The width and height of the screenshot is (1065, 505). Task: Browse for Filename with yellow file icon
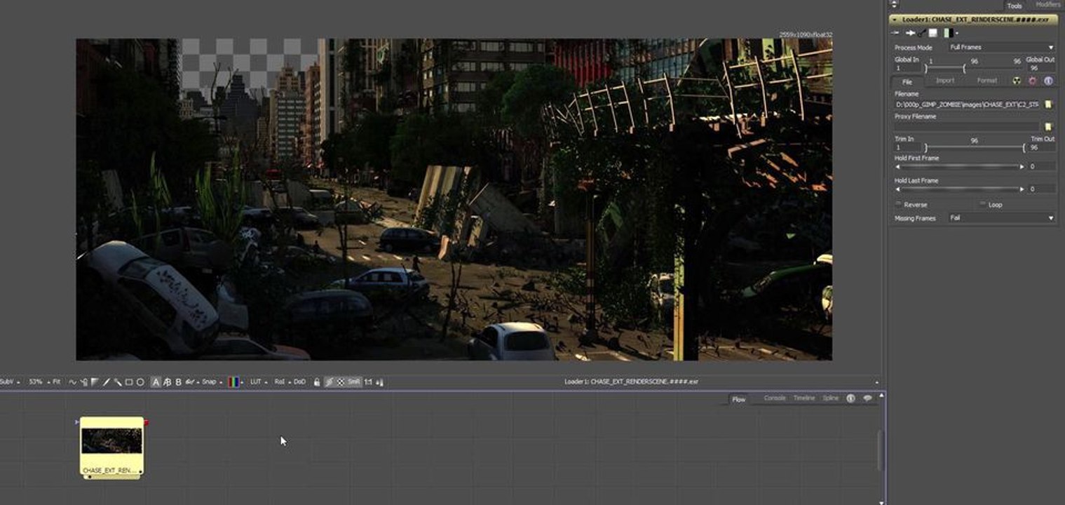click(x=1048, y=105)
